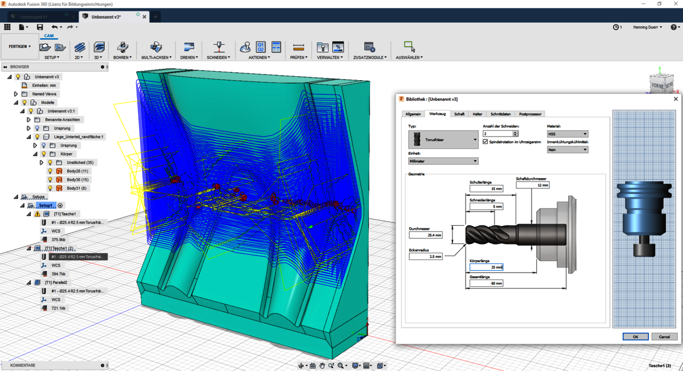Toggle visibility bulb of Körper folder
The image size is (683, 371).
(x=43, y=154)
